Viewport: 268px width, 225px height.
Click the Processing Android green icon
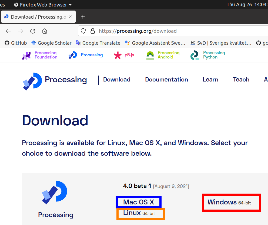click(150, 56)
